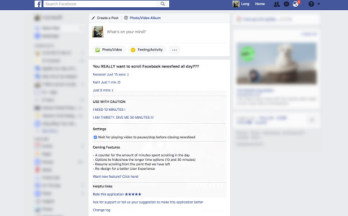The width and height of the screenshot is (348, 216).
Task: Click the I NEED 10 MINUTES link
Action: [109, 110]
